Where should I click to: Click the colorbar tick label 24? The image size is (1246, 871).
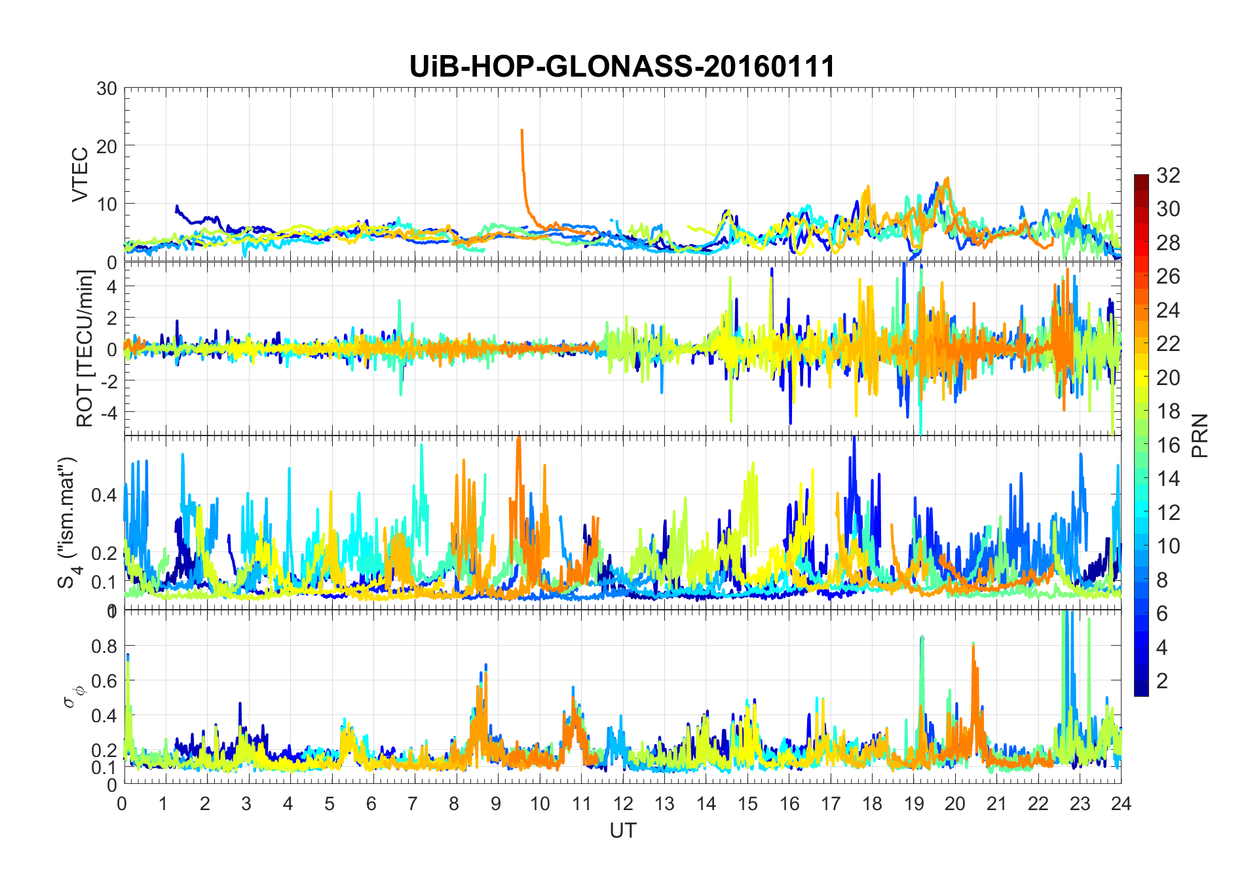(x=1169, y=310)
